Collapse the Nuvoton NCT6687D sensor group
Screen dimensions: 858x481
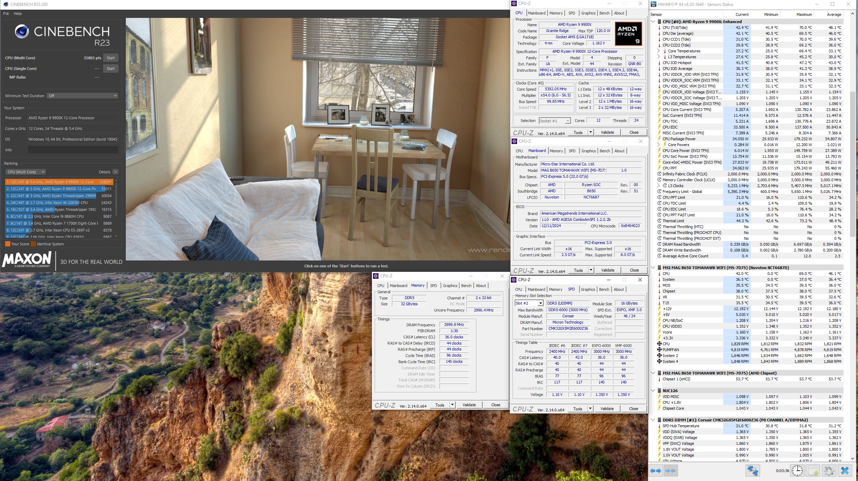click(x=653, y=267)
